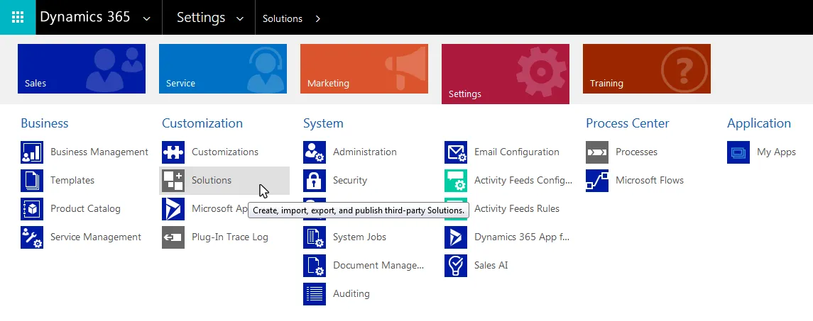Image resolution: width=813 pixels, height=321 pixels.
Task: Expand the Settings dropdown chevron in navbar
Action: (x=239, y=18)
